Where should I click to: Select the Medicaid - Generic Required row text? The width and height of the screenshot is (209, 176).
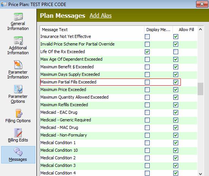pos(66,120)
